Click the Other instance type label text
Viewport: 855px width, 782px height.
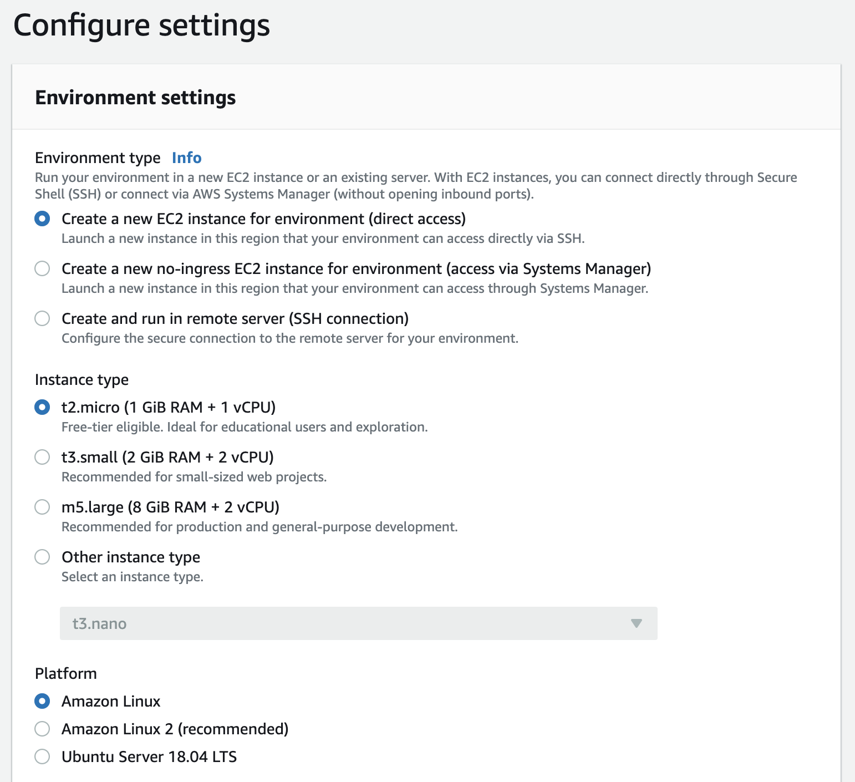131,557
